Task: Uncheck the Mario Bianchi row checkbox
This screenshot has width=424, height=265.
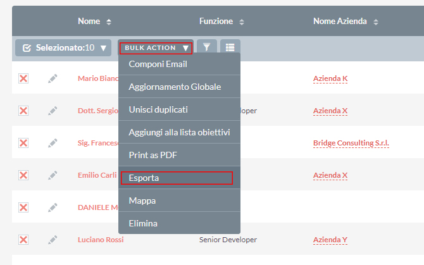Action: (x=23, y=78)
